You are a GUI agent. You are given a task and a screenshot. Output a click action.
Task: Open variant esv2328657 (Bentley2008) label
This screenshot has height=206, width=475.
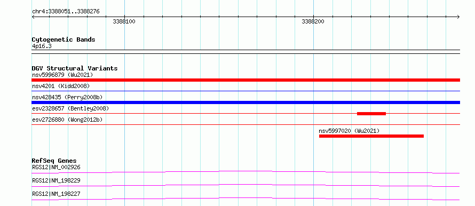[x=70, y=108]
